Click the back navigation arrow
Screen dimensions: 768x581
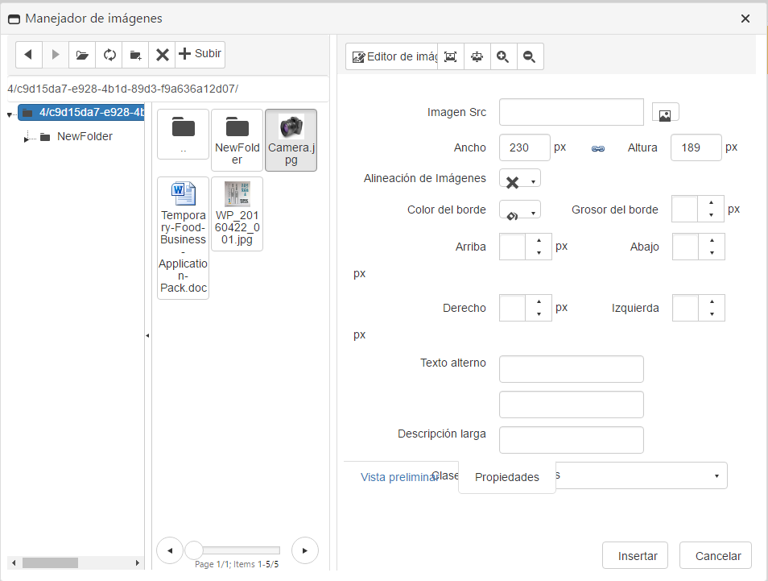29,55
